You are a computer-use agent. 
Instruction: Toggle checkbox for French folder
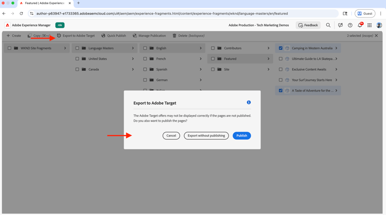145,58
